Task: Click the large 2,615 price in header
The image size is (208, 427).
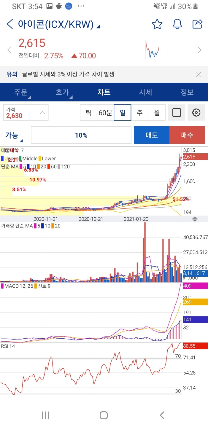Action: pyautogui.click(x=32, y=43)
